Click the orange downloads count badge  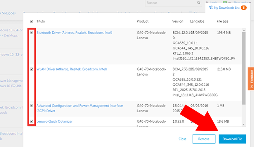coord(244,8)
